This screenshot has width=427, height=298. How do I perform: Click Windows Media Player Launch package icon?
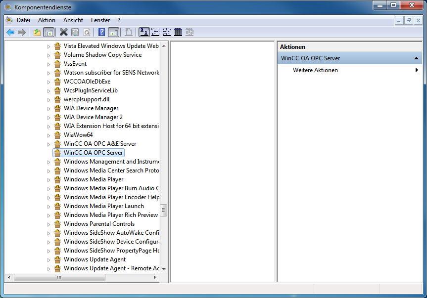(x=57, y=206)
